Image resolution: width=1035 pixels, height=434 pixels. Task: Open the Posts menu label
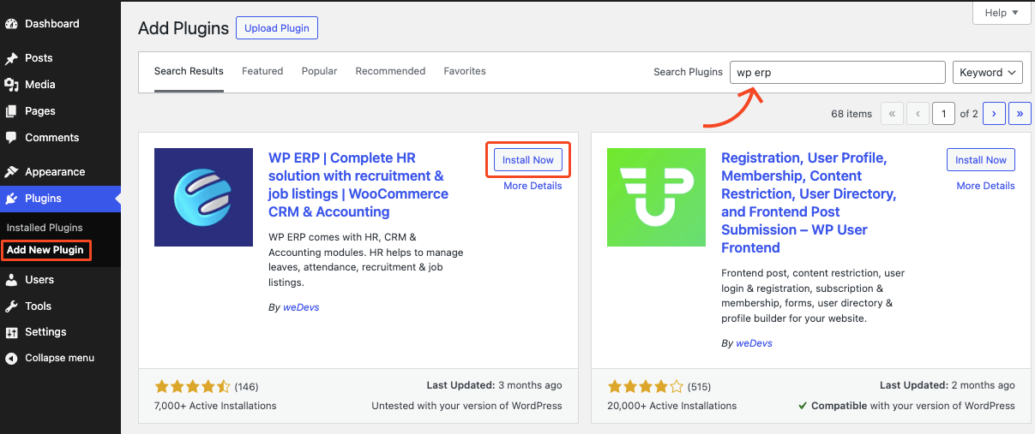coord(39,58)
